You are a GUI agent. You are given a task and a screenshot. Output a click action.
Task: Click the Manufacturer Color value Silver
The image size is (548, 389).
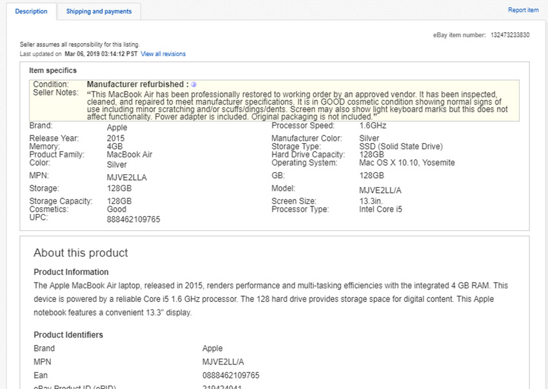pos(369,138)
